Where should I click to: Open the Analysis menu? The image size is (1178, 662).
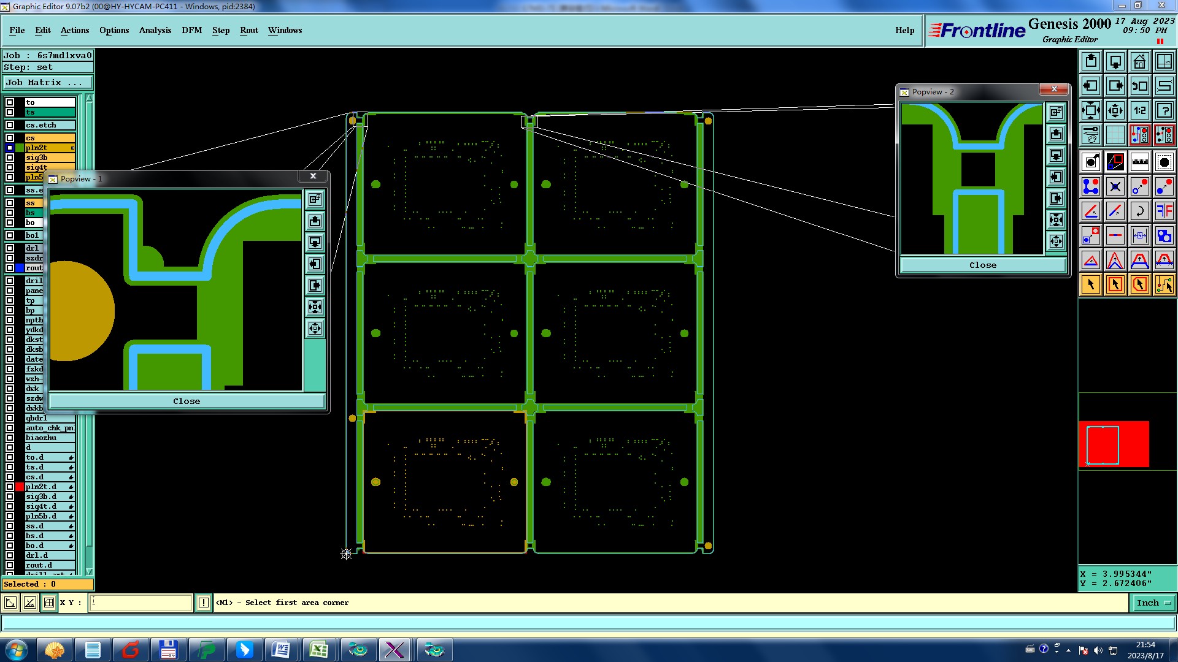tap(155, 30)
